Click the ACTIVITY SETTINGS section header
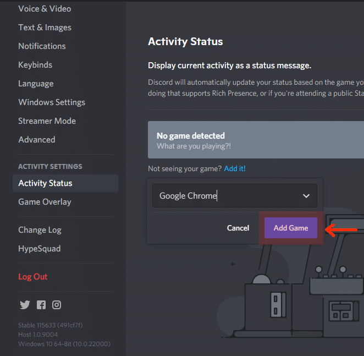 click(50, 166)
